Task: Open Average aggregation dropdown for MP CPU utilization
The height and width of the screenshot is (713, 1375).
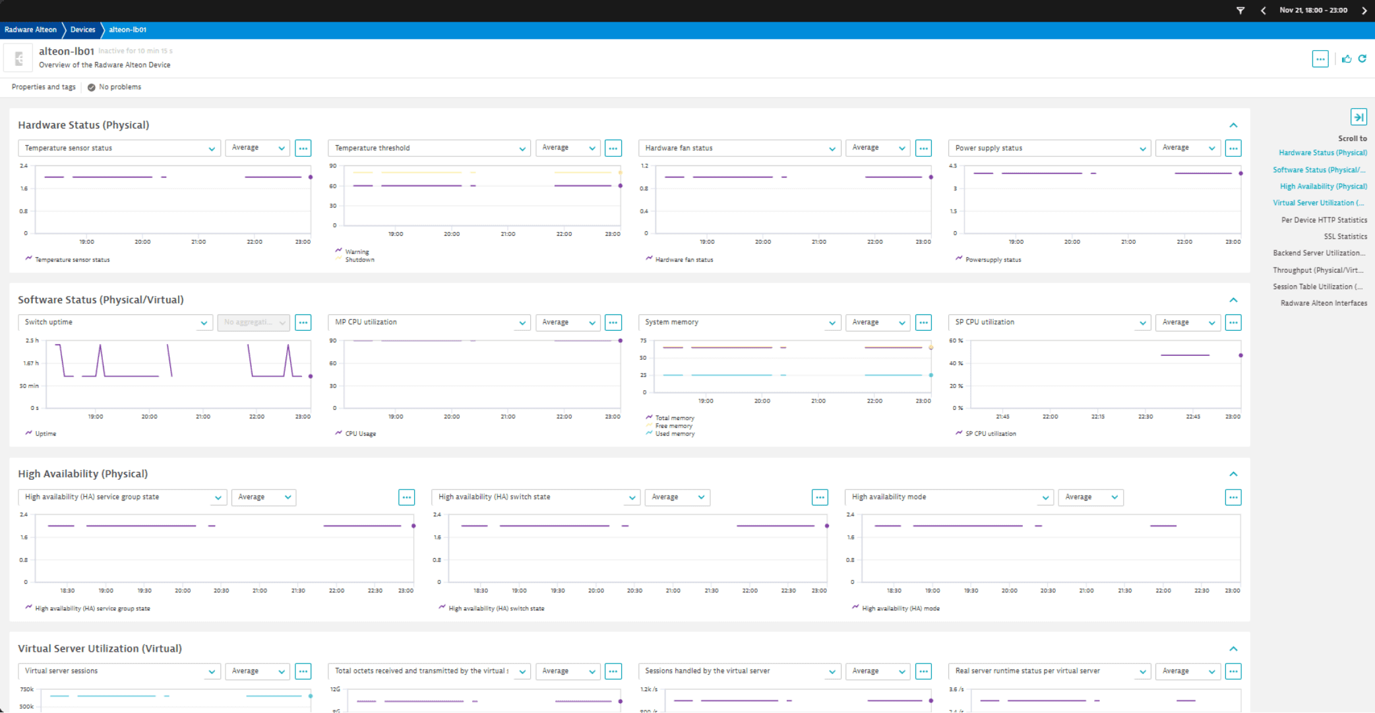Action: pos(567,323)
